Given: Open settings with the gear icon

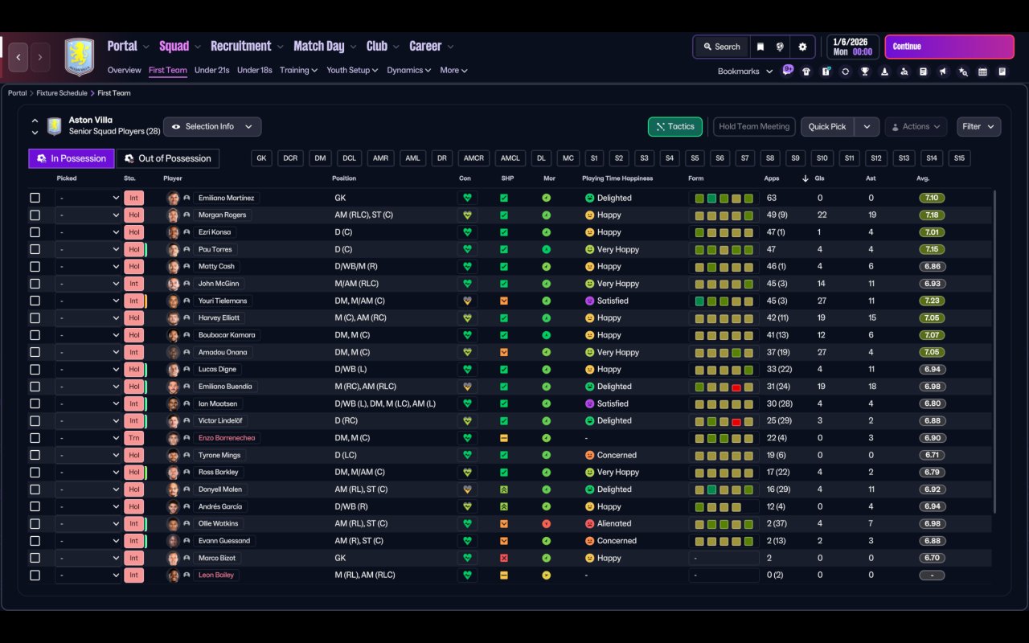Looking at the screenshot, I should coord(802,47).
